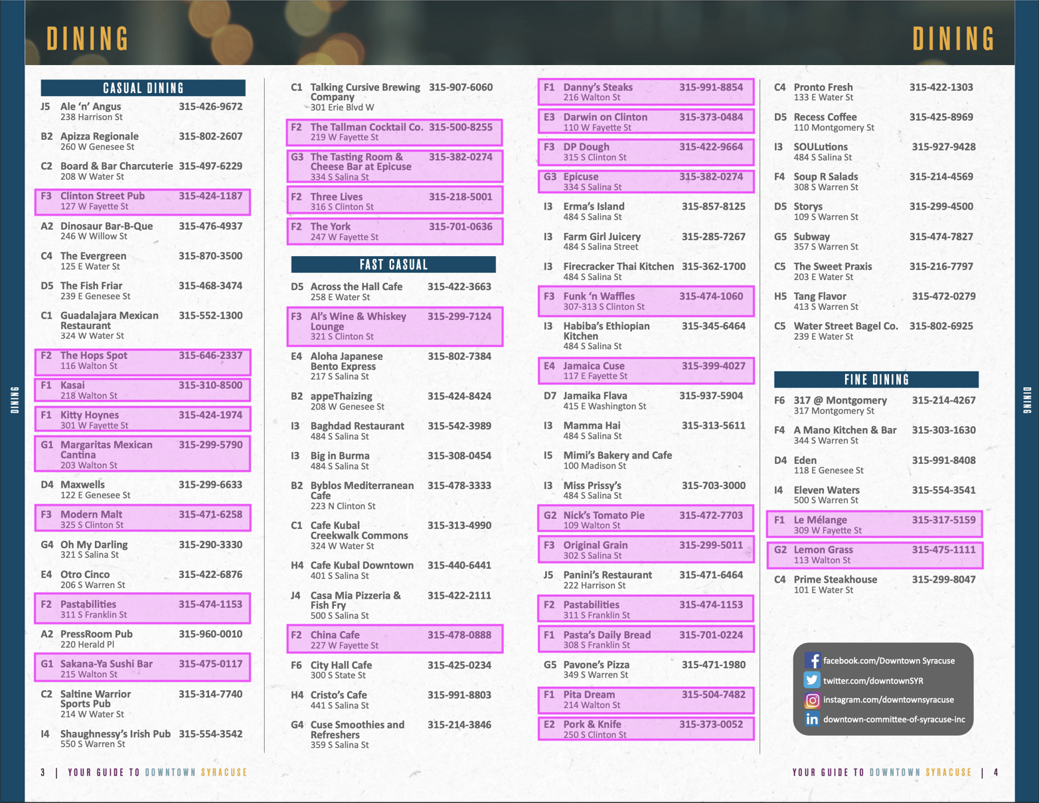
Task: Open the Instagram icon
Action: point(812,700)
